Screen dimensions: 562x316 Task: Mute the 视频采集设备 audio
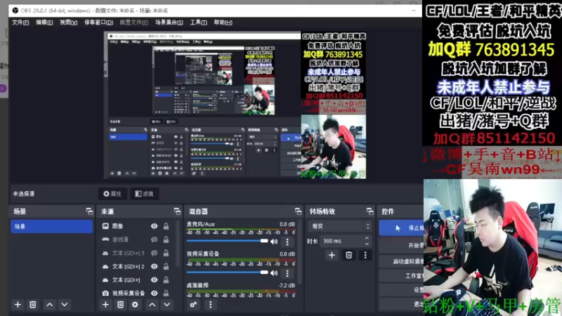274,273
